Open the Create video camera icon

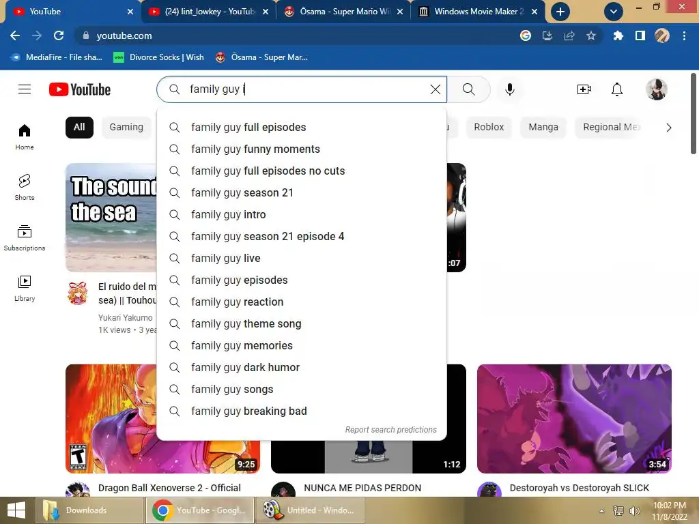click(584, 89)
